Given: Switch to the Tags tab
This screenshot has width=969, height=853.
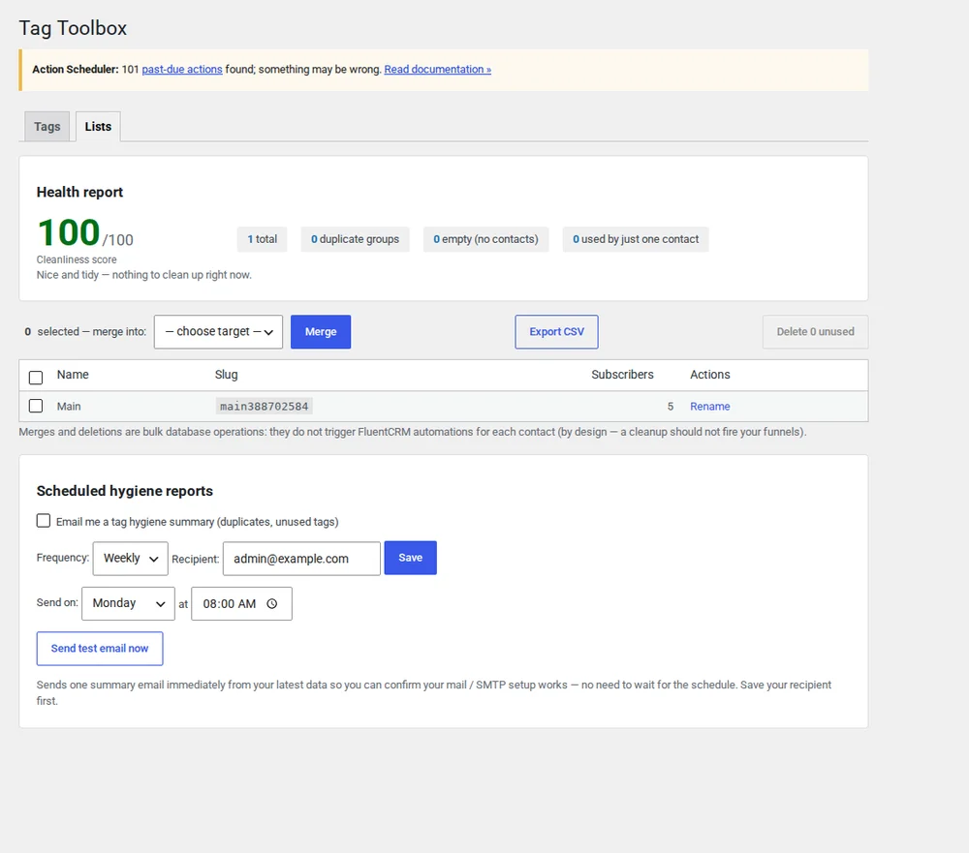Looking at the screenshot, I should pos(47,126).
